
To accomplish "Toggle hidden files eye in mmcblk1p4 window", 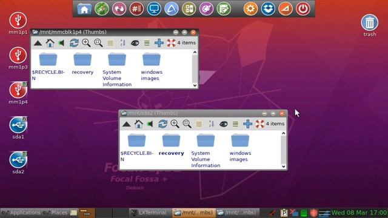I will (135, 43).
